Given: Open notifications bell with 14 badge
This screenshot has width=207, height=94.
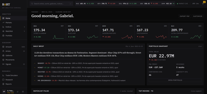Looking at the screenshot, I should click(x=203, y=4).
